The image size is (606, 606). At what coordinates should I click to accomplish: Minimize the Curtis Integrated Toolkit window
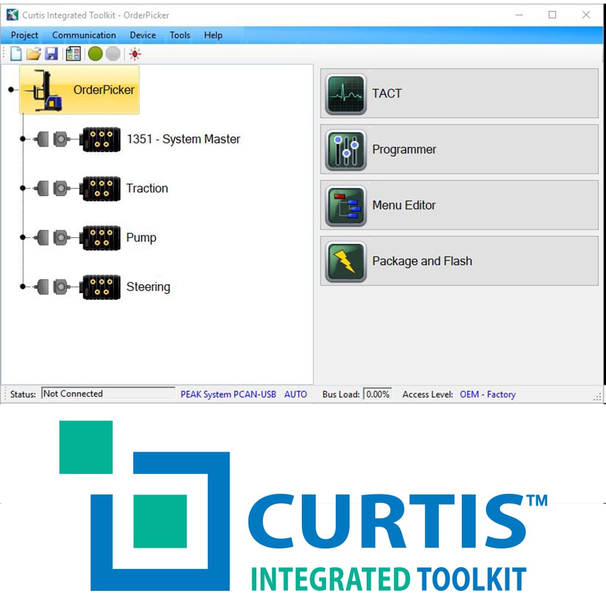click(519, 15)
